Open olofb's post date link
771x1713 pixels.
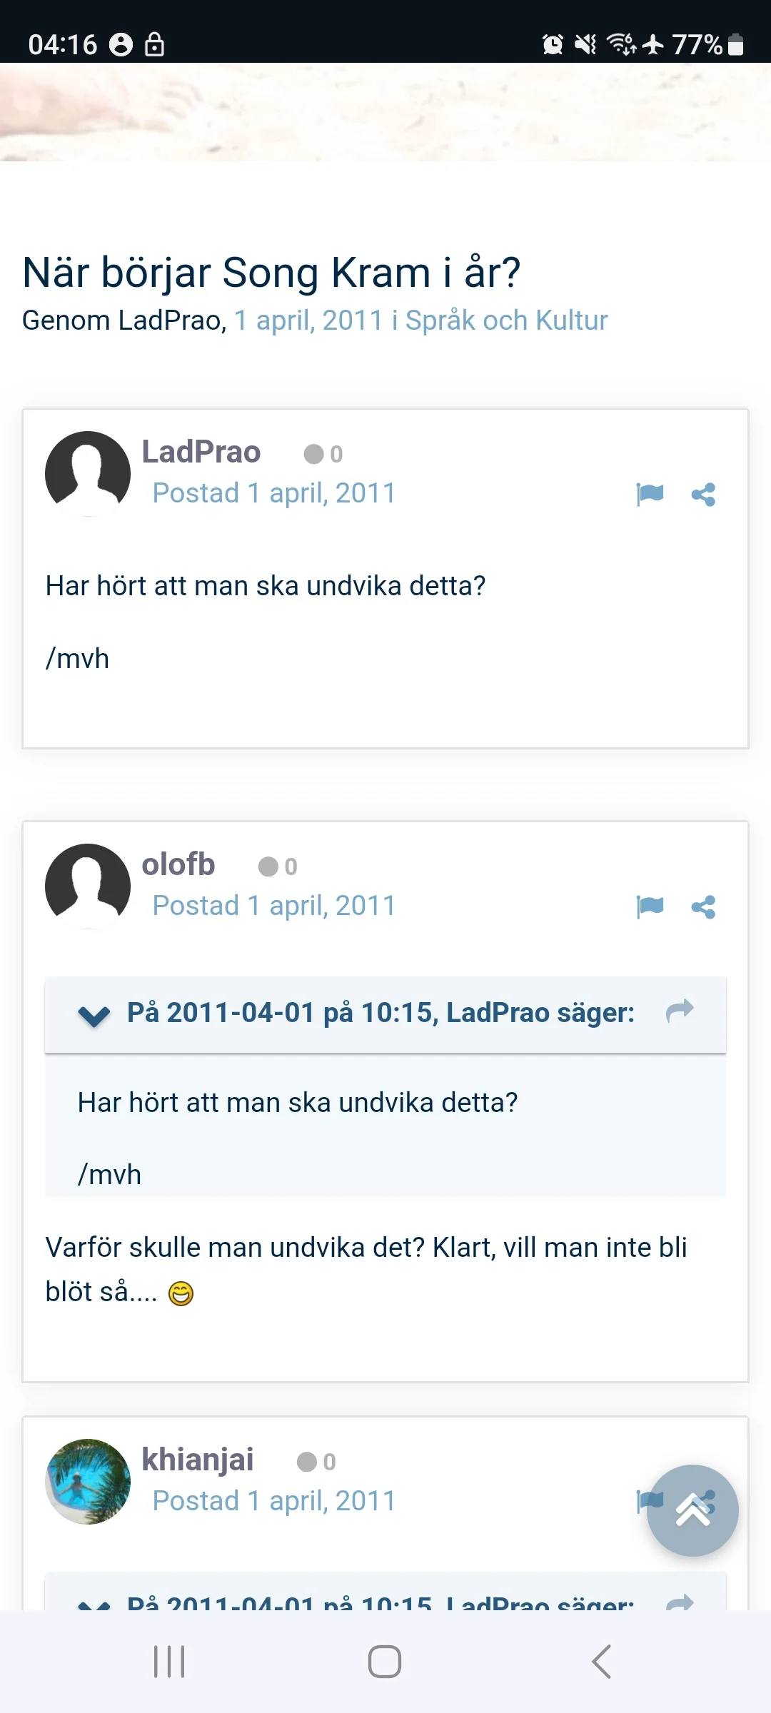pos(274,906)
